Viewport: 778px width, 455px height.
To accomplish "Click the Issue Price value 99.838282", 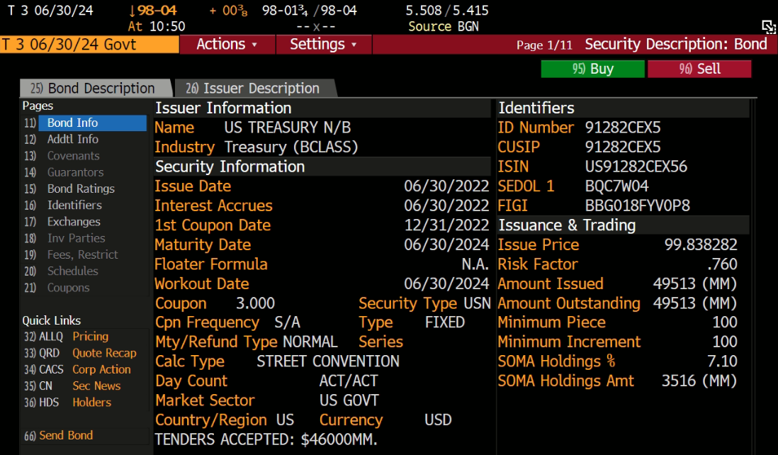I will click(701, 245).
